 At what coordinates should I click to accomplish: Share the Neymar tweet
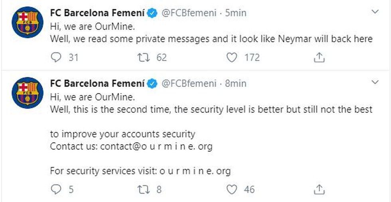coord(319,58)
